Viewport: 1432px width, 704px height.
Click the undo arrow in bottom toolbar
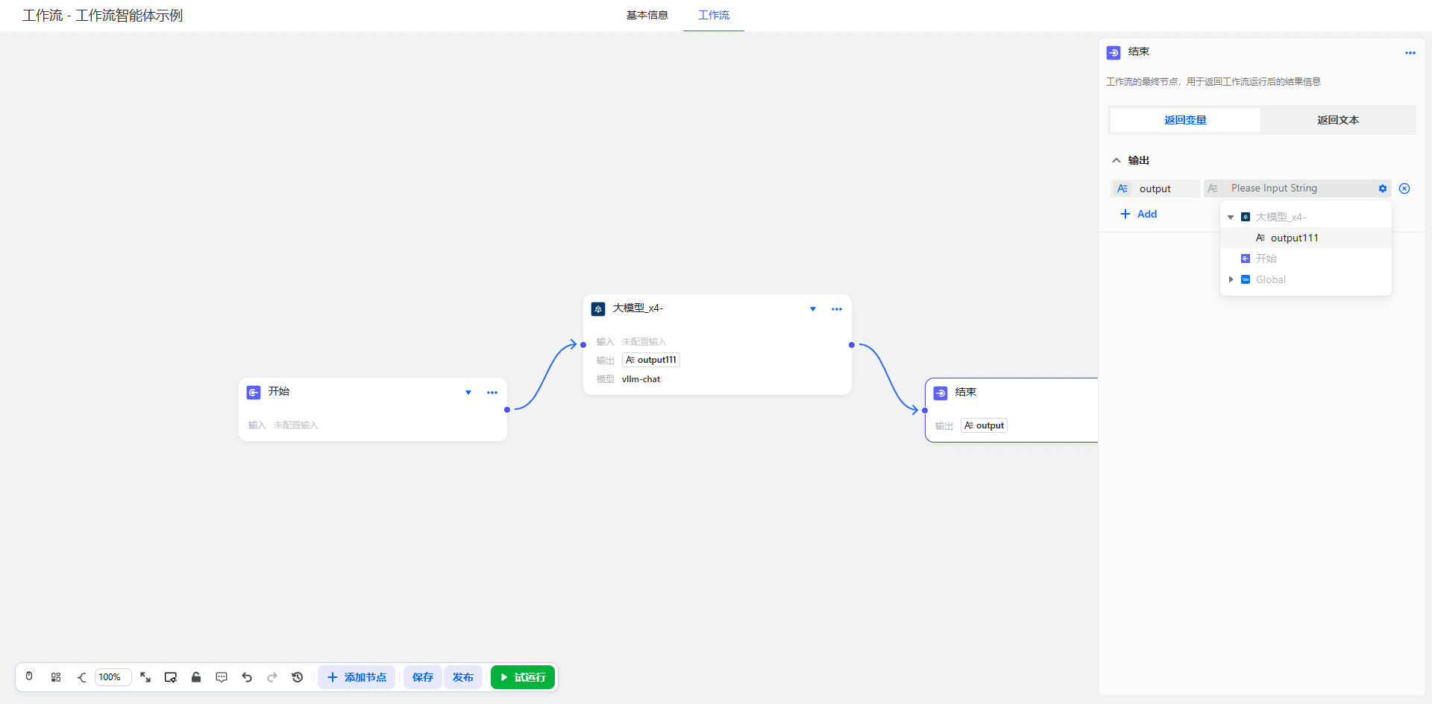pos(247,677)
